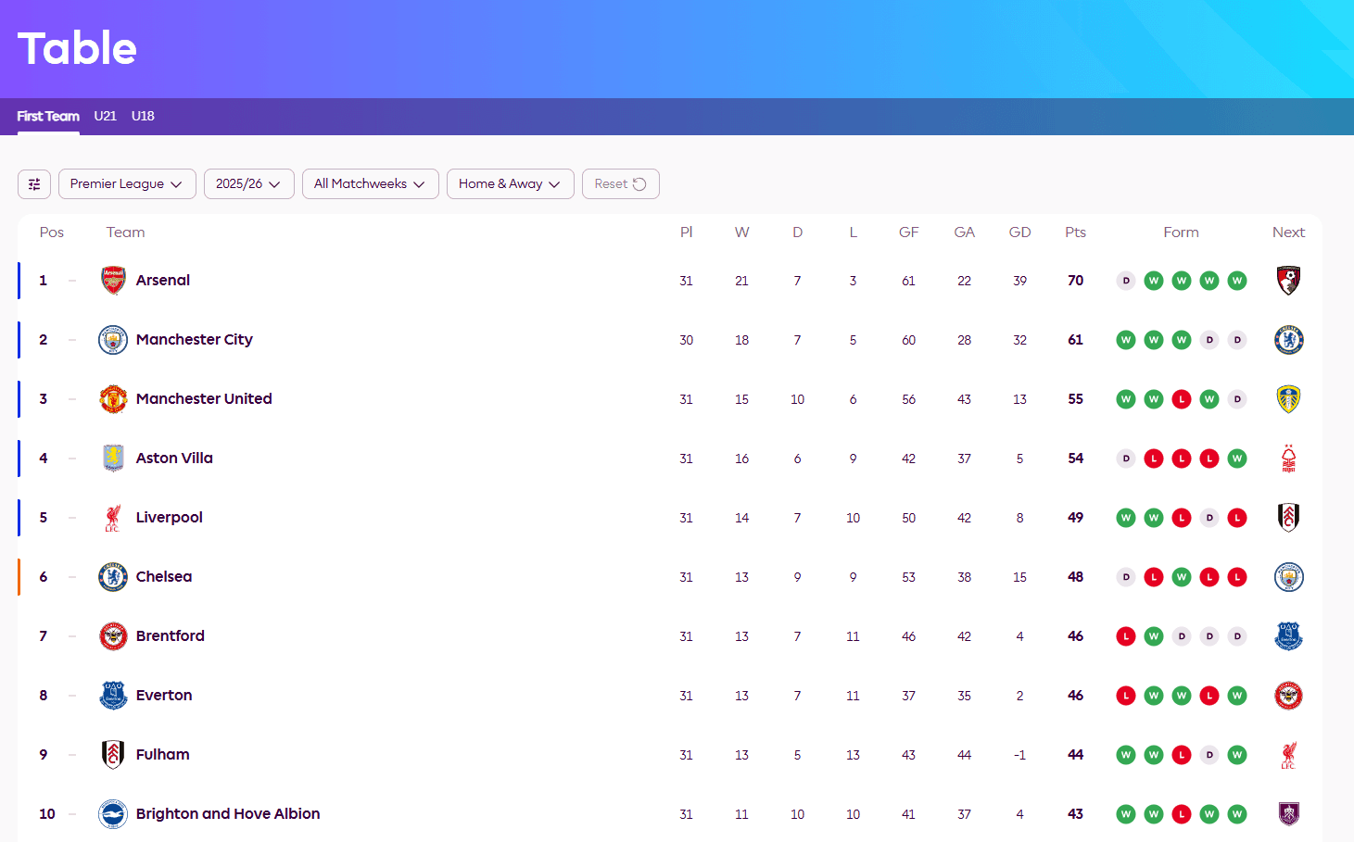Open the Manchester City team link
Image resolution: width=1354 pixels, height=842 pixels.
pyautogui.click(x=195, y=339)
